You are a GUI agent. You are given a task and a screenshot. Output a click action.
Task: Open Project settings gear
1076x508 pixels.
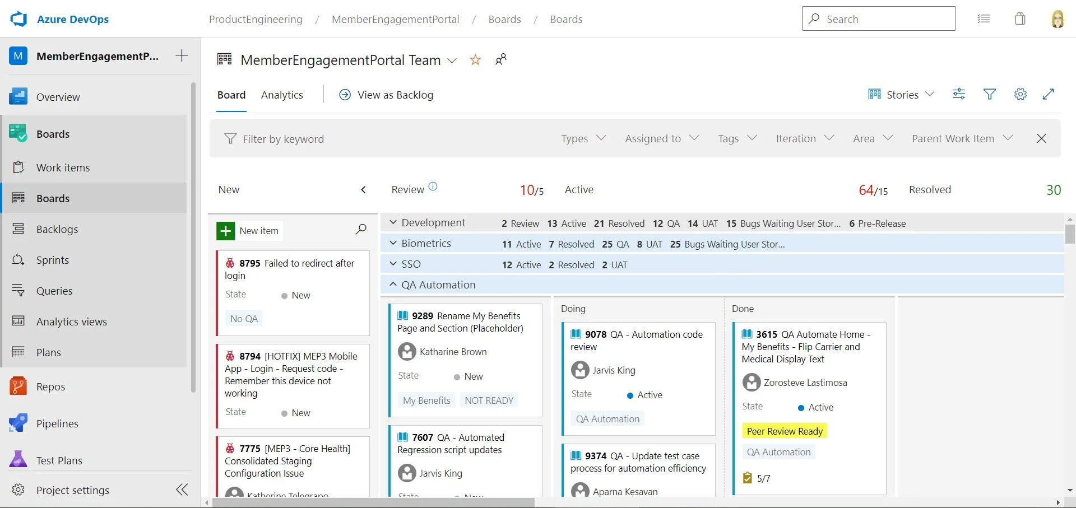18,490
